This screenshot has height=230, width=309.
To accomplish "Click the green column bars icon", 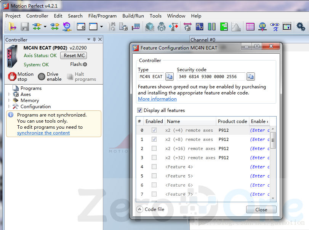I will point(212,27).
